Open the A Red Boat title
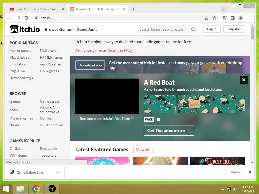 (x=159, y=82)
